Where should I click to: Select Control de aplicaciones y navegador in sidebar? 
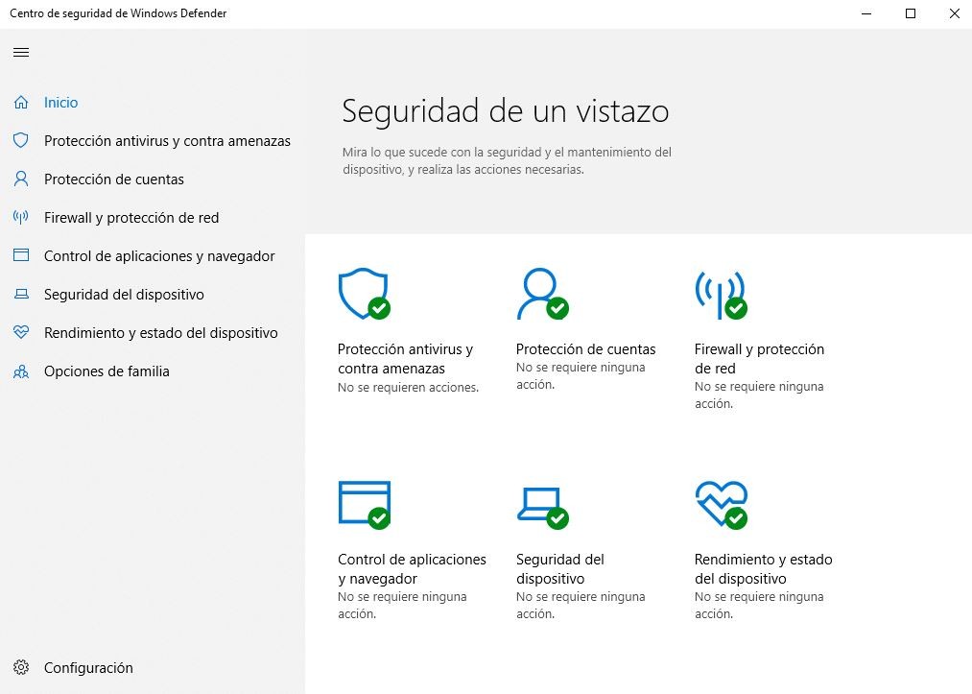coord(159,256)
